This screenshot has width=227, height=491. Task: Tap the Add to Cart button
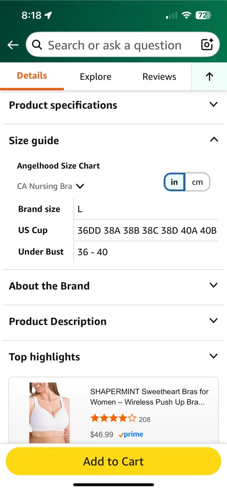(113, 461)
